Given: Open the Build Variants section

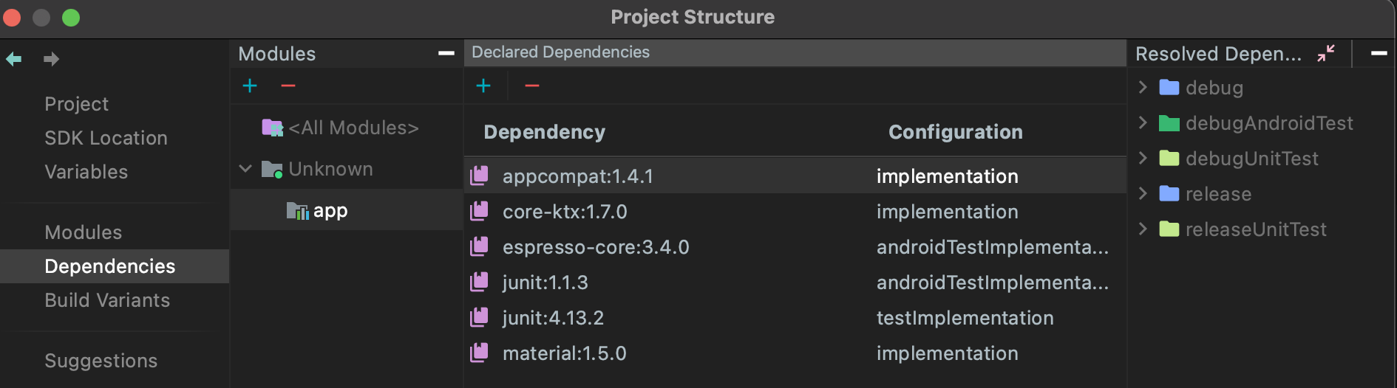Looking at the screenshot, I should [x=107, y=300].
